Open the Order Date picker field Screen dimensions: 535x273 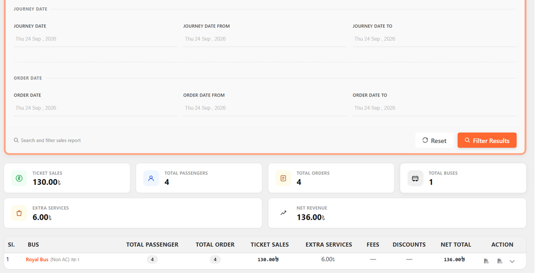96,109
